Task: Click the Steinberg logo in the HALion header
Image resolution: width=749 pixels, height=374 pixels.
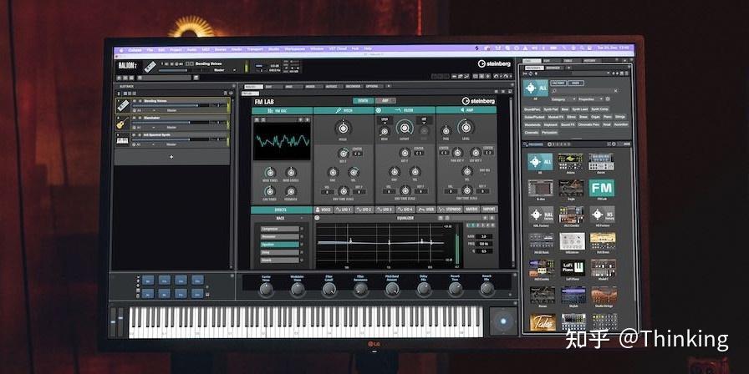Action: [x=494, y=63]
